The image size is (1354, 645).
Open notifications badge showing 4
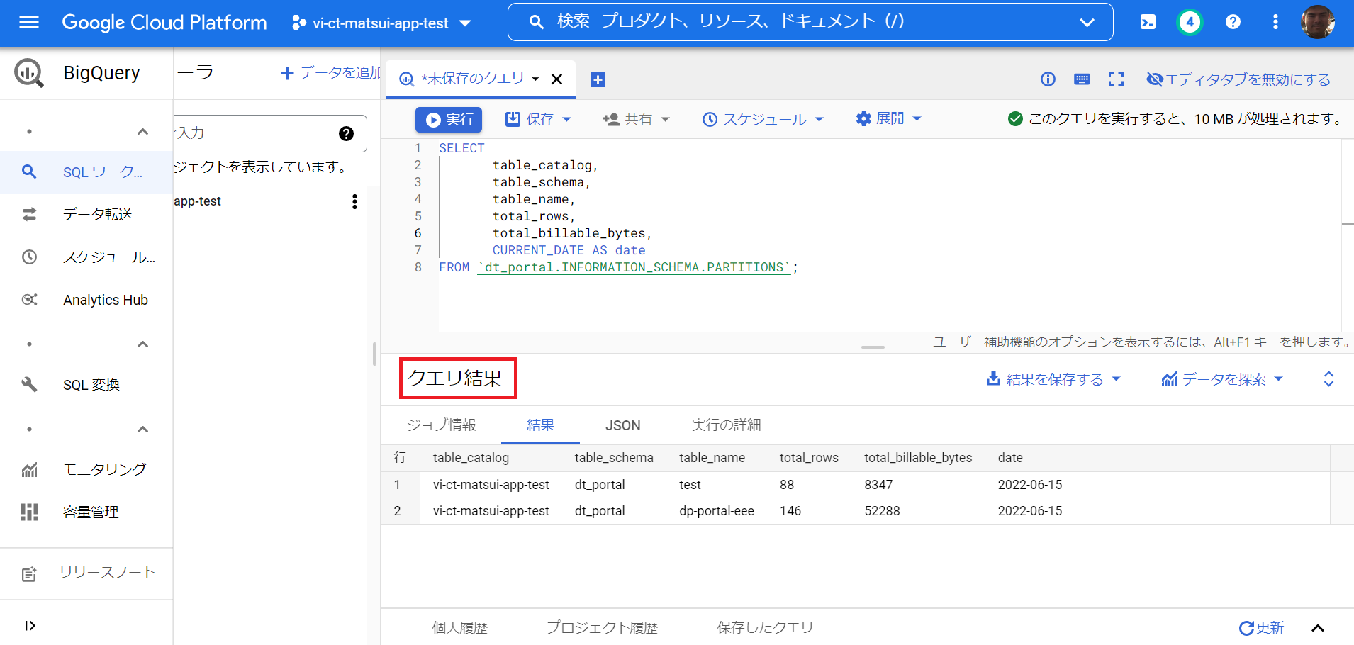[1190, 22]
